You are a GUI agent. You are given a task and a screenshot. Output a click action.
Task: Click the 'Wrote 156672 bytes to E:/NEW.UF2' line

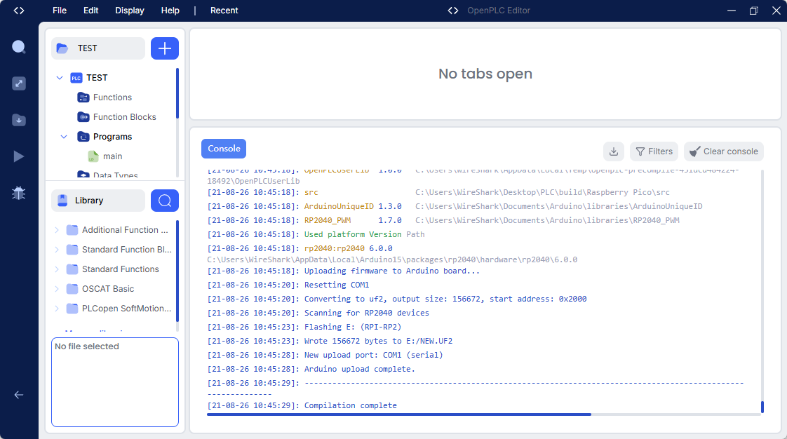click(378, 341)
